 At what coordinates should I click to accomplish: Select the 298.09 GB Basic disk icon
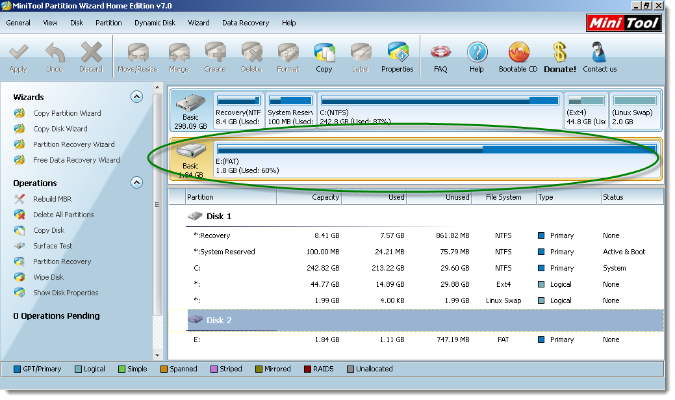pos(191,111)
